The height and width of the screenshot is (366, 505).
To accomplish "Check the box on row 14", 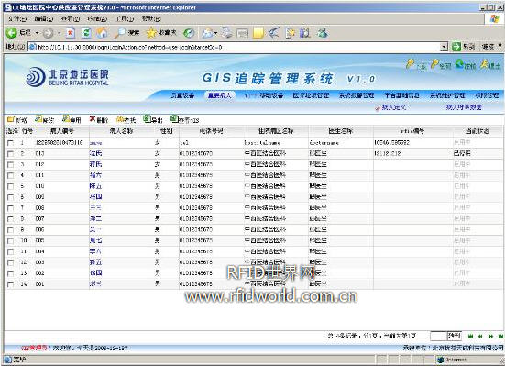I will point(11,284).
